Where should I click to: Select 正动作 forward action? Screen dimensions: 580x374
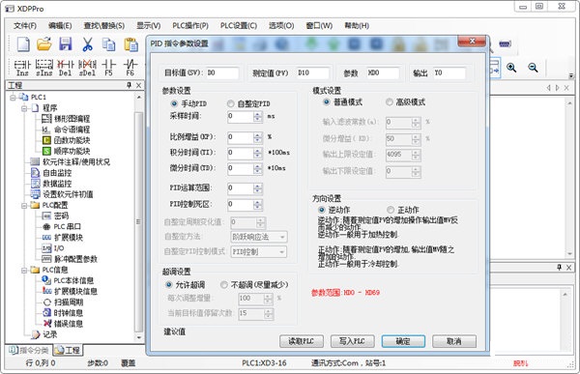[x=391, y=210]
